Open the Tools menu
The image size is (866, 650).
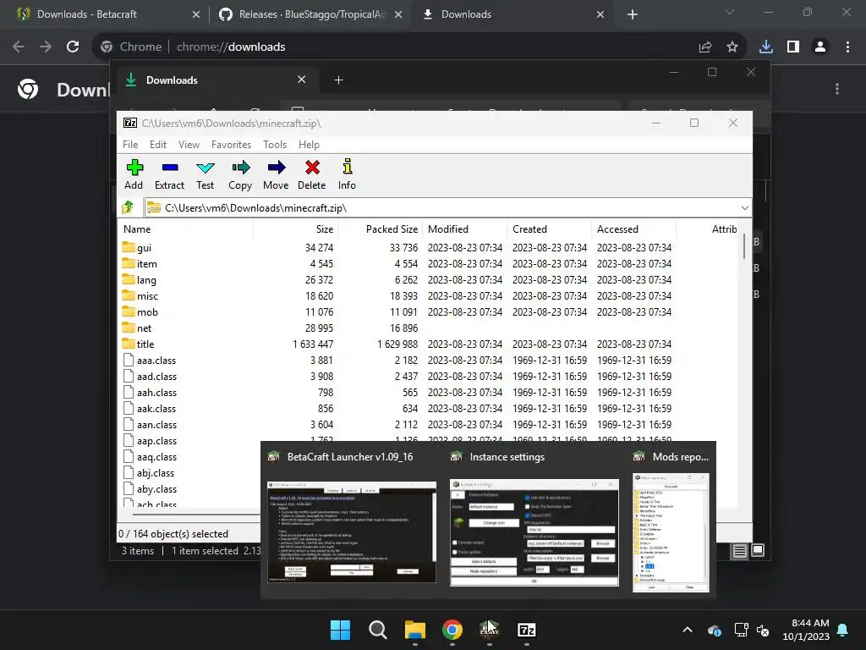click(x=275, y=144)
